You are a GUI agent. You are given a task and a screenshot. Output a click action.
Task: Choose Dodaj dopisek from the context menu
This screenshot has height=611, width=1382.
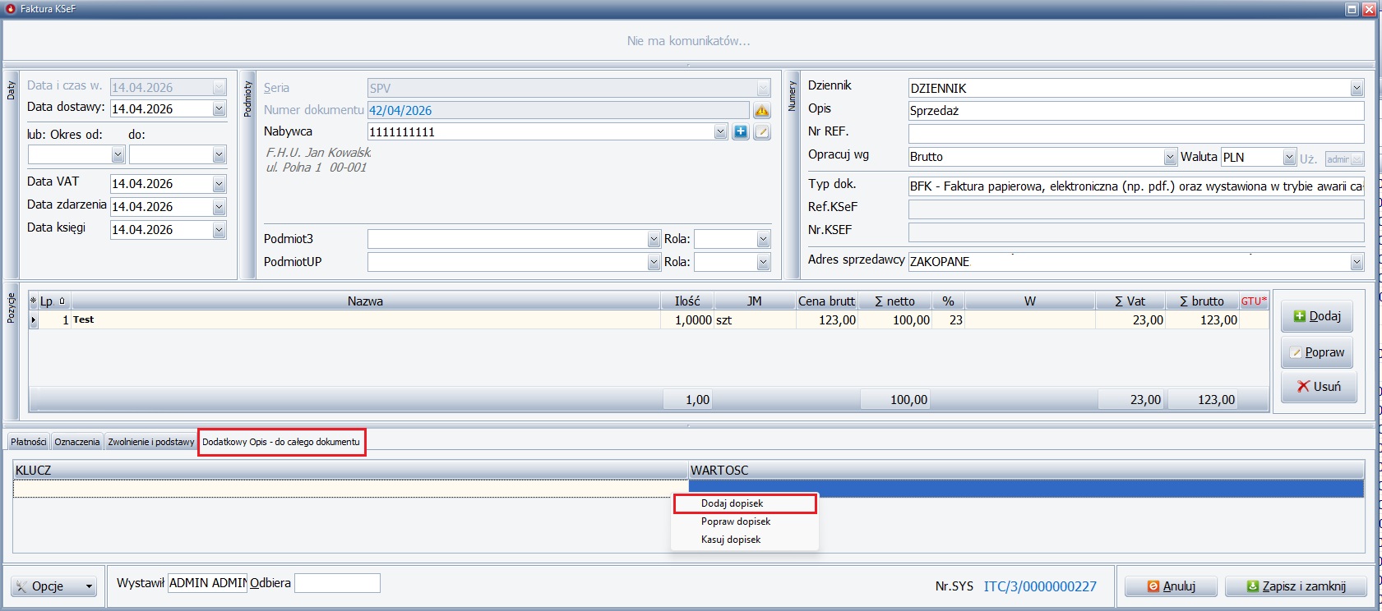point(733,503)
